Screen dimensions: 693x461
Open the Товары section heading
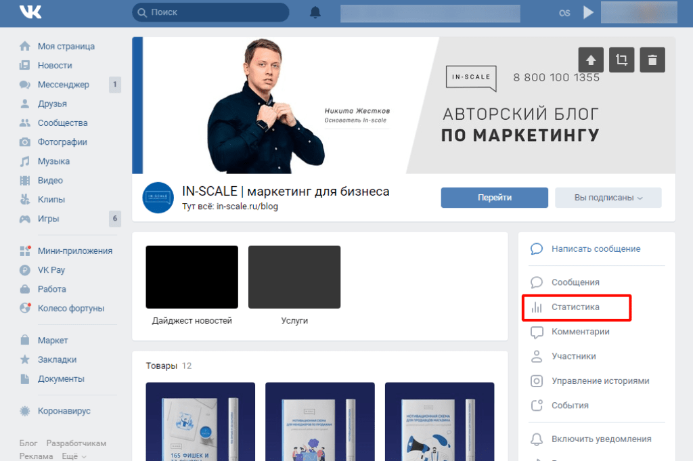161,366
